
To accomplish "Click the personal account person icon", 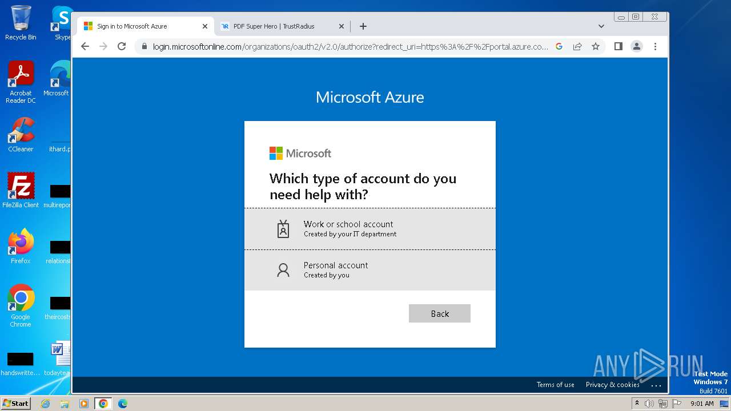I will click(x=283, y=270).
